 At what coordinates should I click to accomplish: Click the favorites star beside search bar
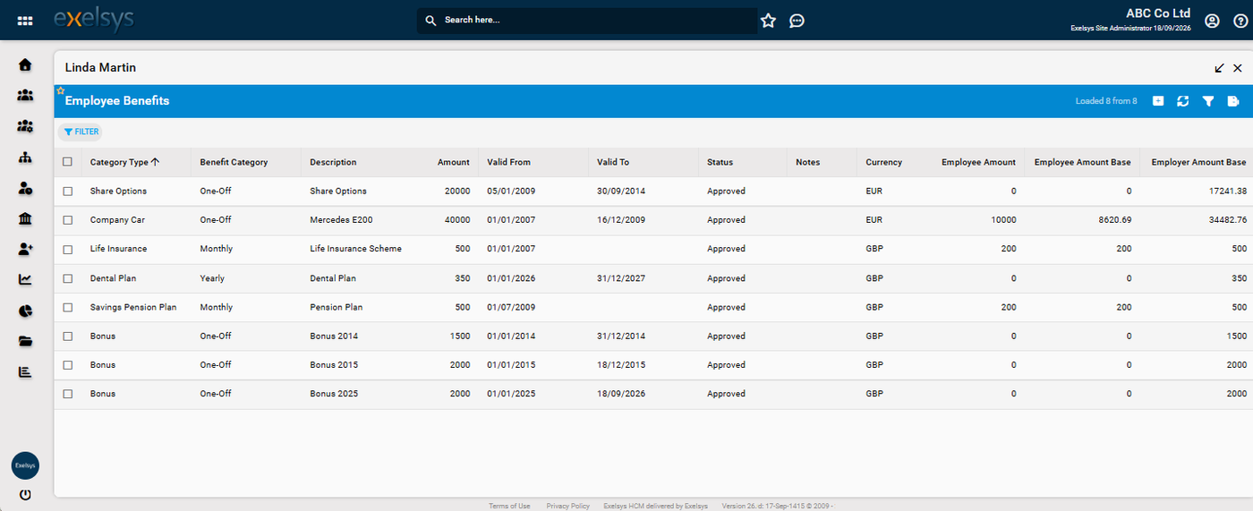coord(769,21)
